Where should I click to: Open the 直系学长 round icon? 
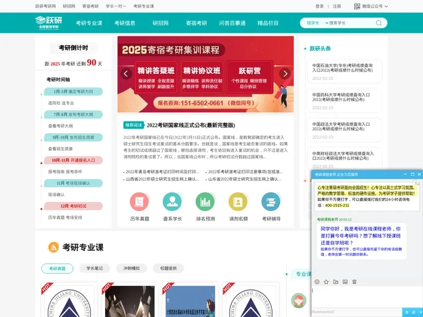click(172, 201)
